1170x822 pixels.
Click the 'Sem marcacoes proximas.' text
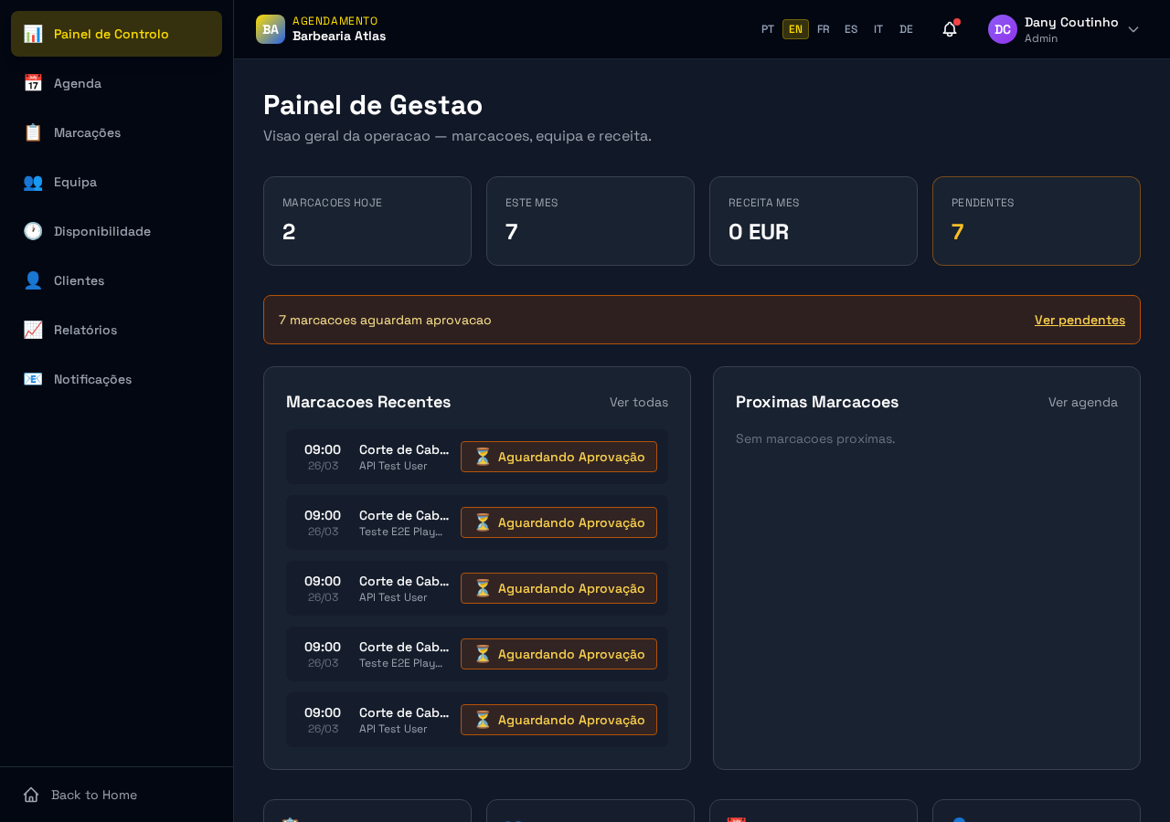tap(815, 438)
